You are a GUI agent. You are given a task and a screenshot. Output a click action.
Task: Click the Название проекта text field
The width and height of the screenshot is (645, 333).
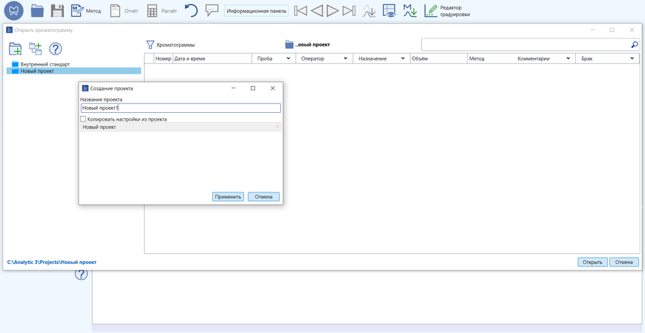click(x=180, y=107)
